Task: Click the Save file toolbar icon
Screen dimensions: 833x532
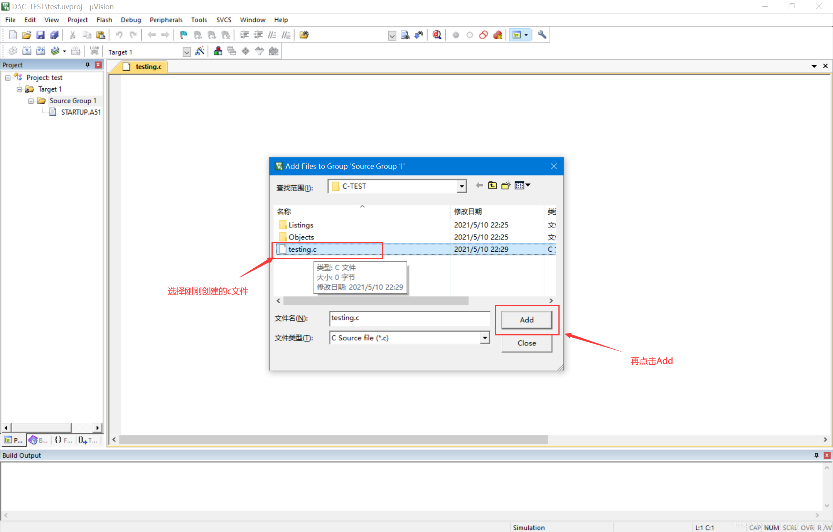Action: 40,35
